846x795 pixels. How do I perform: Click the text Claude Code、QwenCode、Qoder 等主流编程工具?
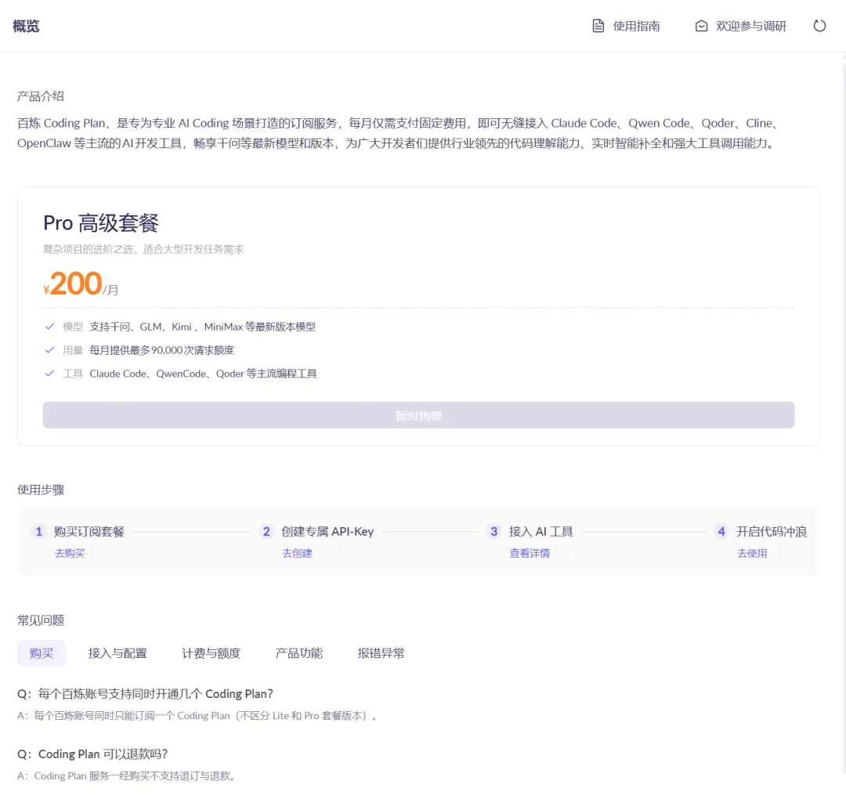coord(204,374)
